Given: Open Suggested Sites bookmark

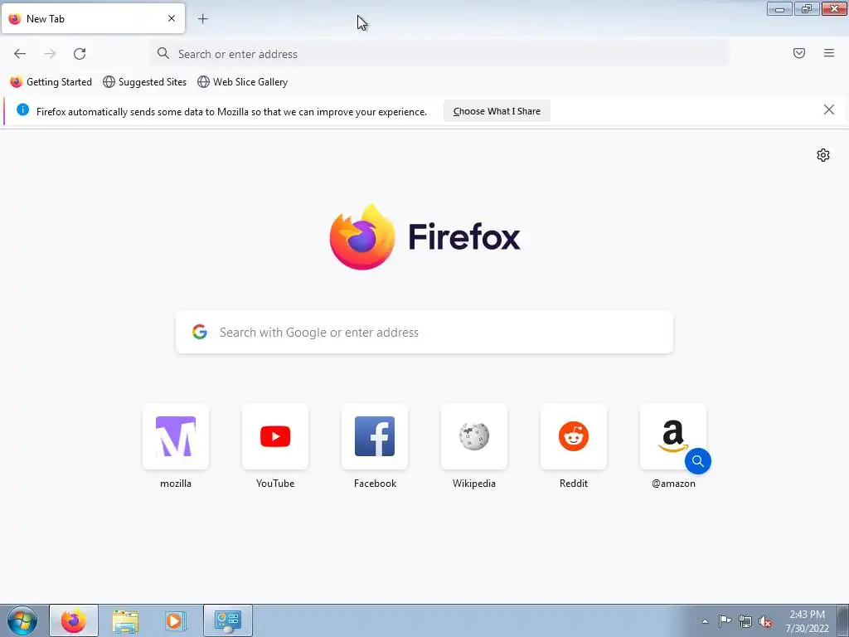Looking at the screenshot, I should point(144,82).
